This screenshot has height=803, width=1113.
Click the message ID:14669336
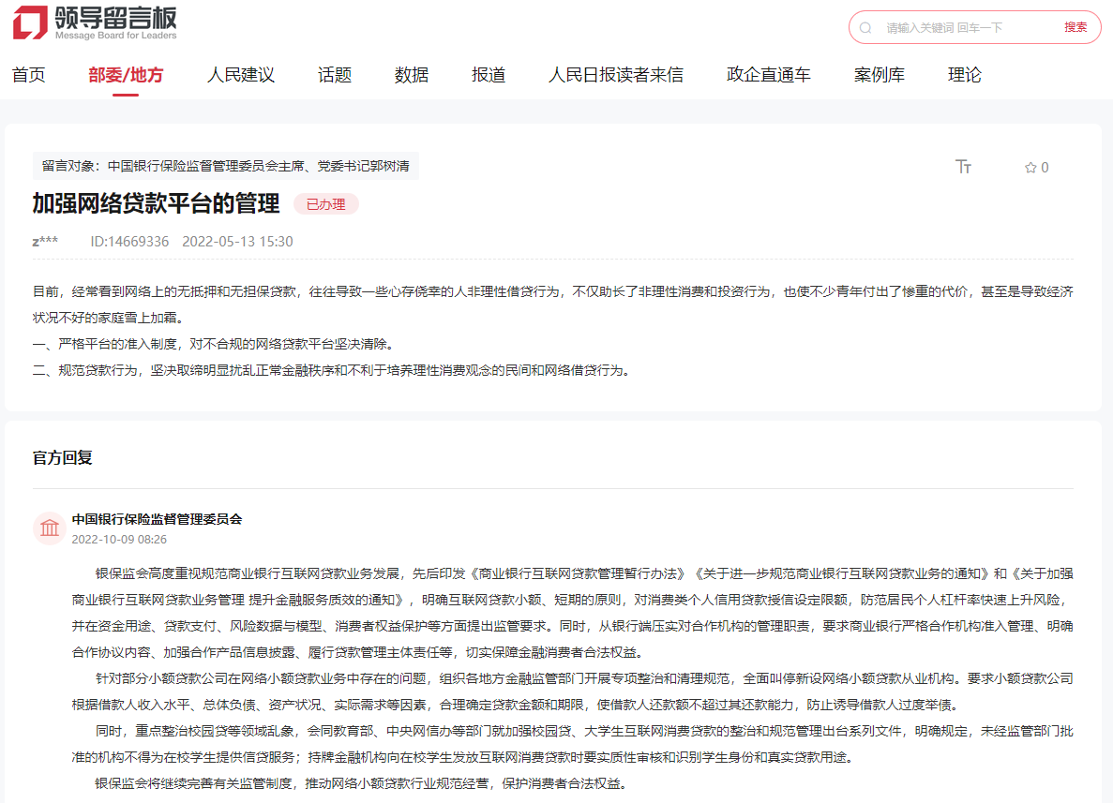click(129, 241)
